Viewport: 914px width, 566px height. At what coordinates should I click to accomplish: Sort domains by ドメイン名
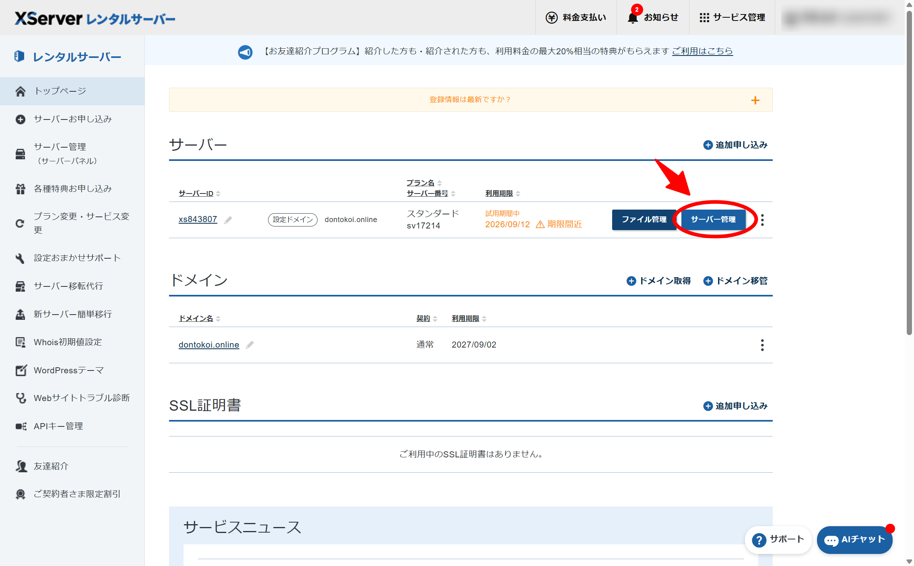(199, 319)
